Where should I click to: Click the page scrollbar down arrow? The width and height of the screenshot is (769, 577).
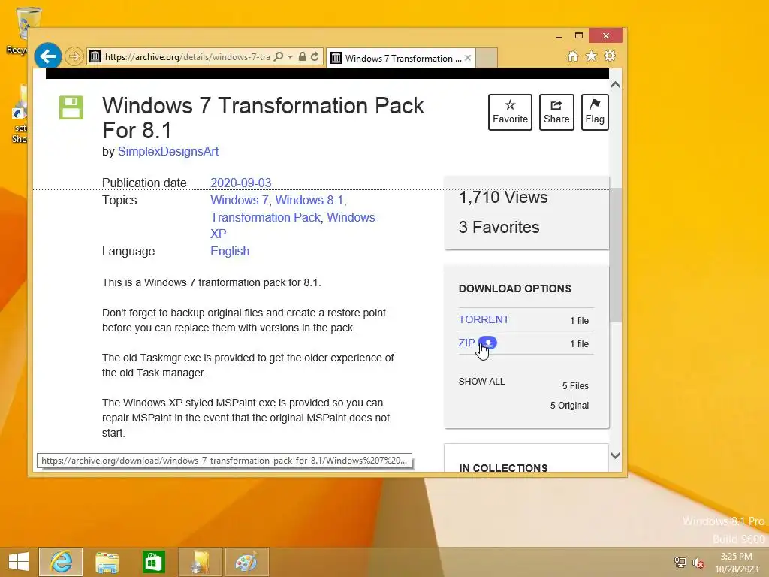pos(616,456)
